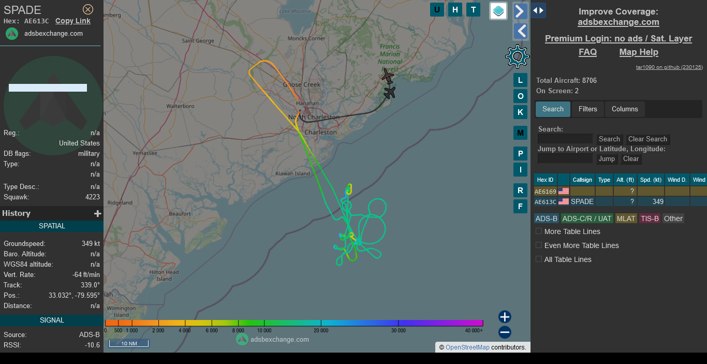The width and height of the screenshot is (707, 364).
Task: Toggle the MLAT source filter
Action: (626, 219)
